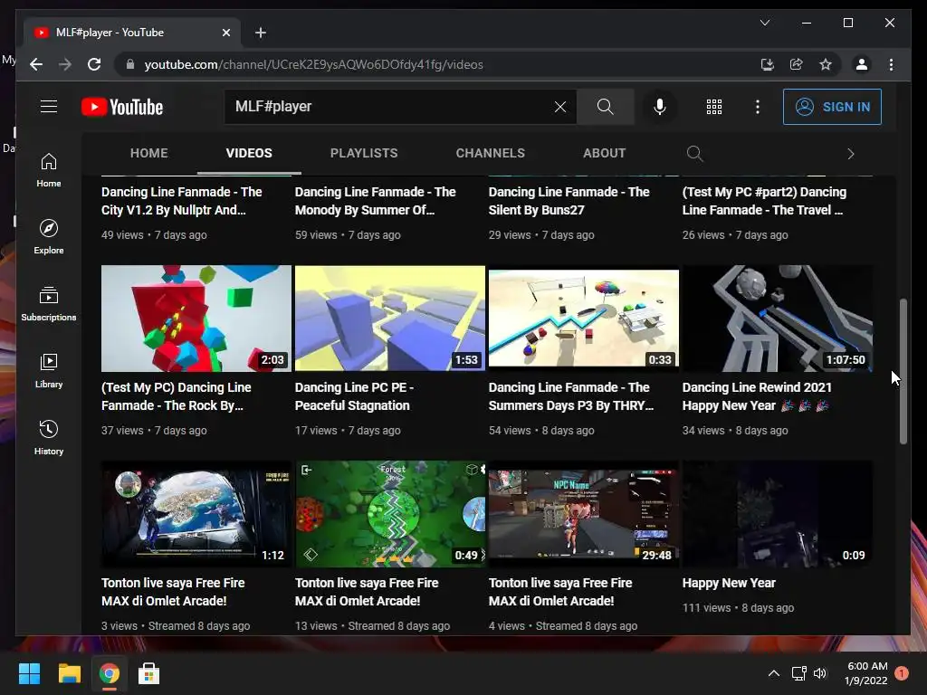The image size is (927, 695).
Task: Open Subscriptions in the sidebar
Action: (49, 304)
